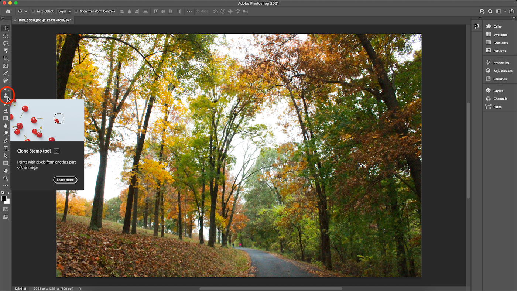
Task: Activate the Hand tool
Action: pyautogui.click(x=6, y=171)
